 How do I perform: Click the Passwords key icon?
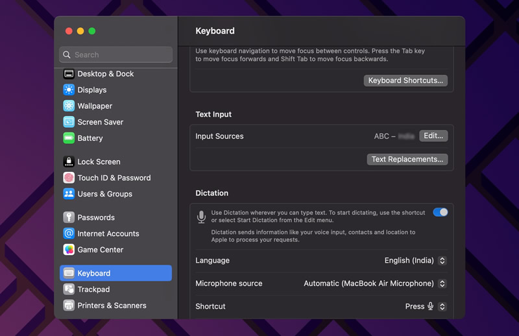69,217
